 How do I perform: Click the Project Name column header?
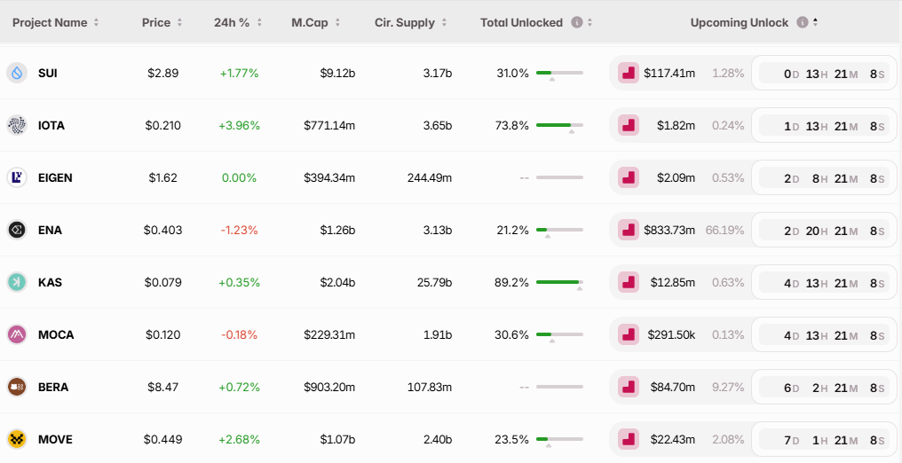pos(50,22)
